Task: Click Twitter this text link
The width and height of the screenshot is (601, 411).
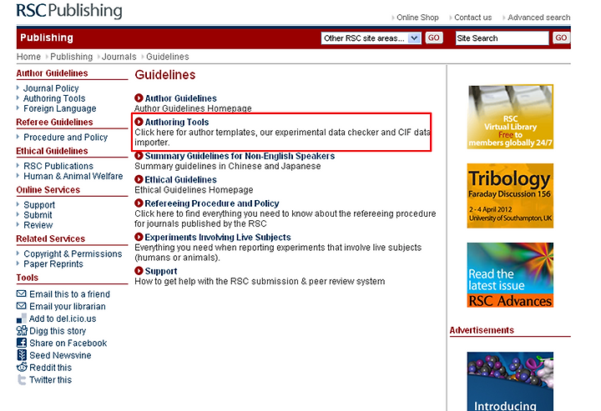Action: (x=51, y=380)
